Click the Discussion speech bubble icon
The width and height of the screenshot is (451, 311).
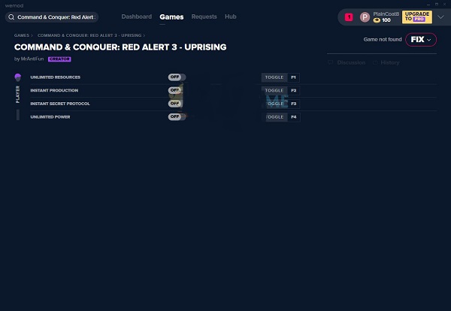click(x=331, y=62)
